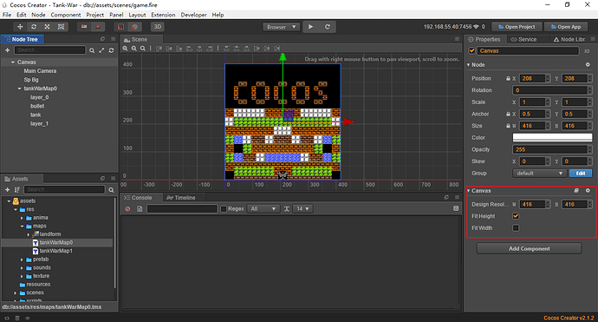This screenshot has height=322, width=598.
Task: Switch to the Timeline tab
Action: click(181, 198)
